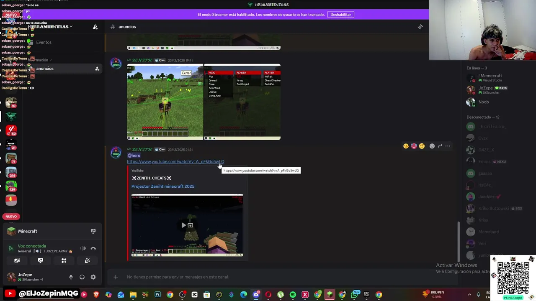Click the @here mention

(x=134, y=156)
